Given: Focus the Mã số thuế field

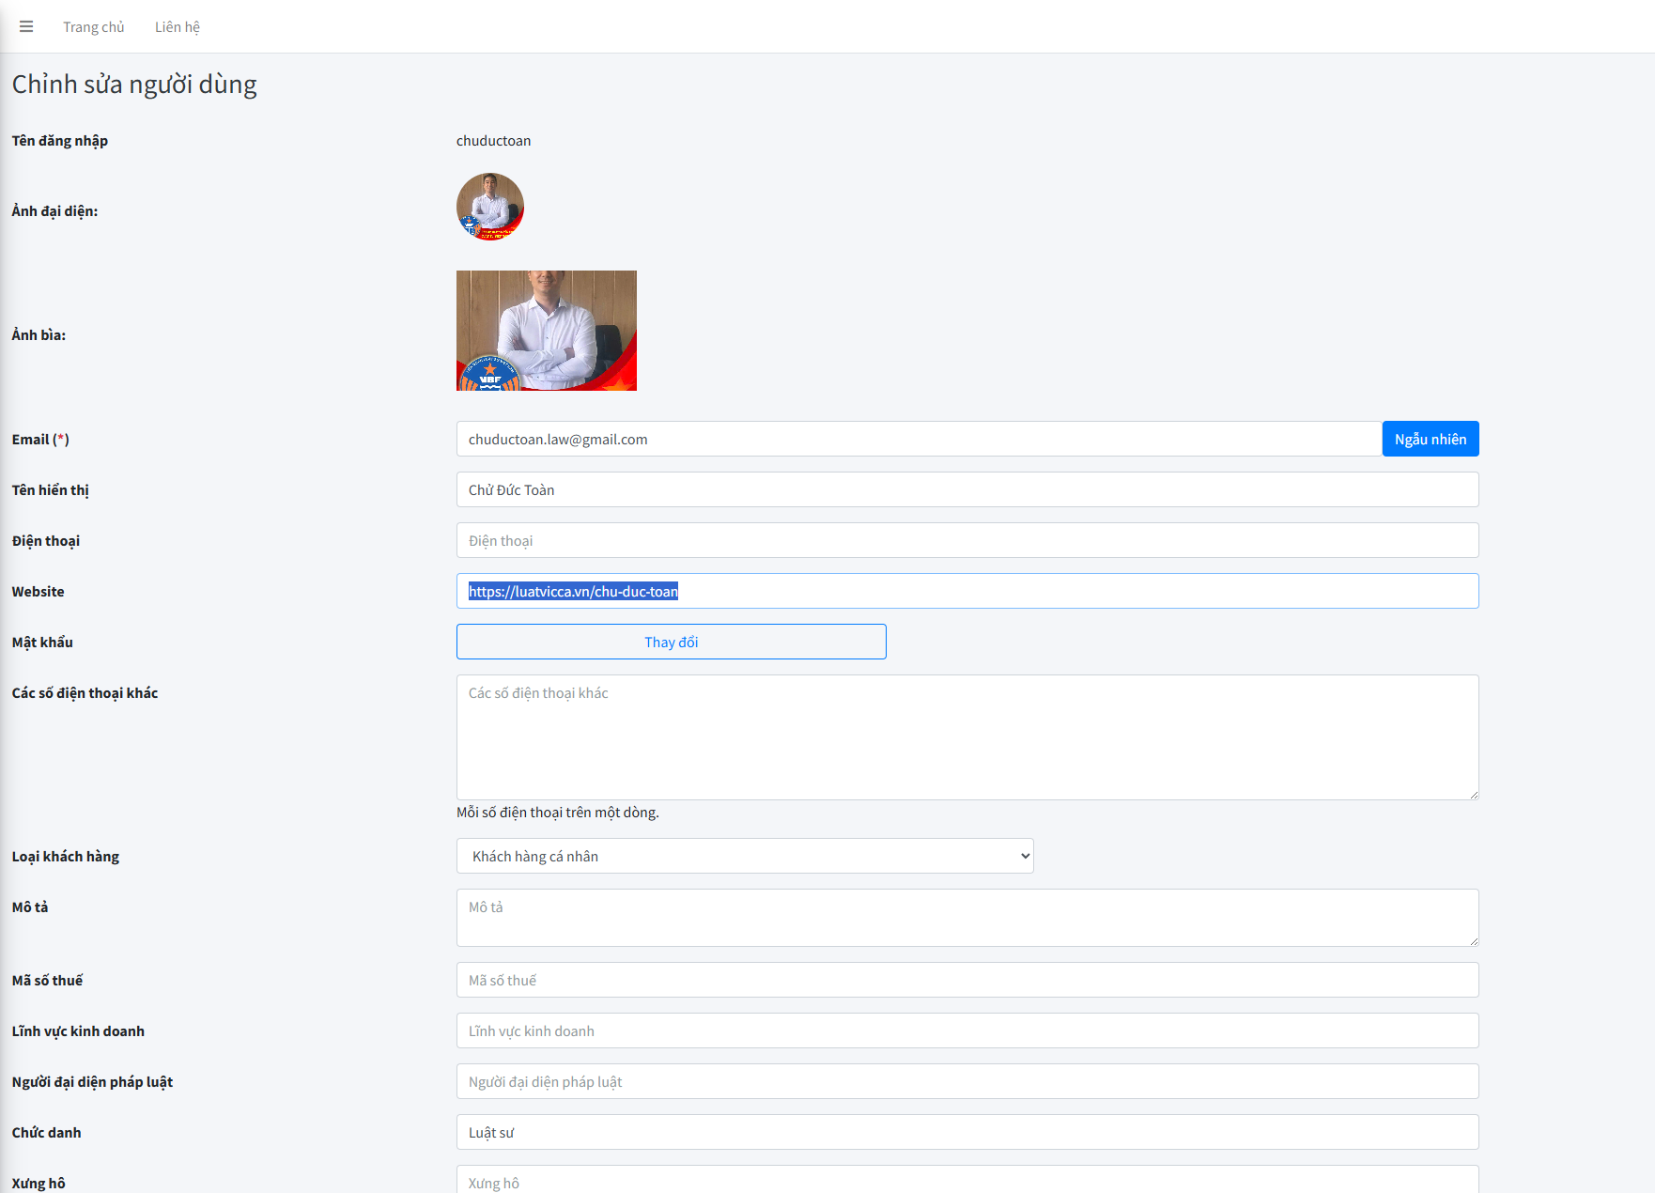Looking at the screenshot, I should pyautogui.click(x=967, y=980).
